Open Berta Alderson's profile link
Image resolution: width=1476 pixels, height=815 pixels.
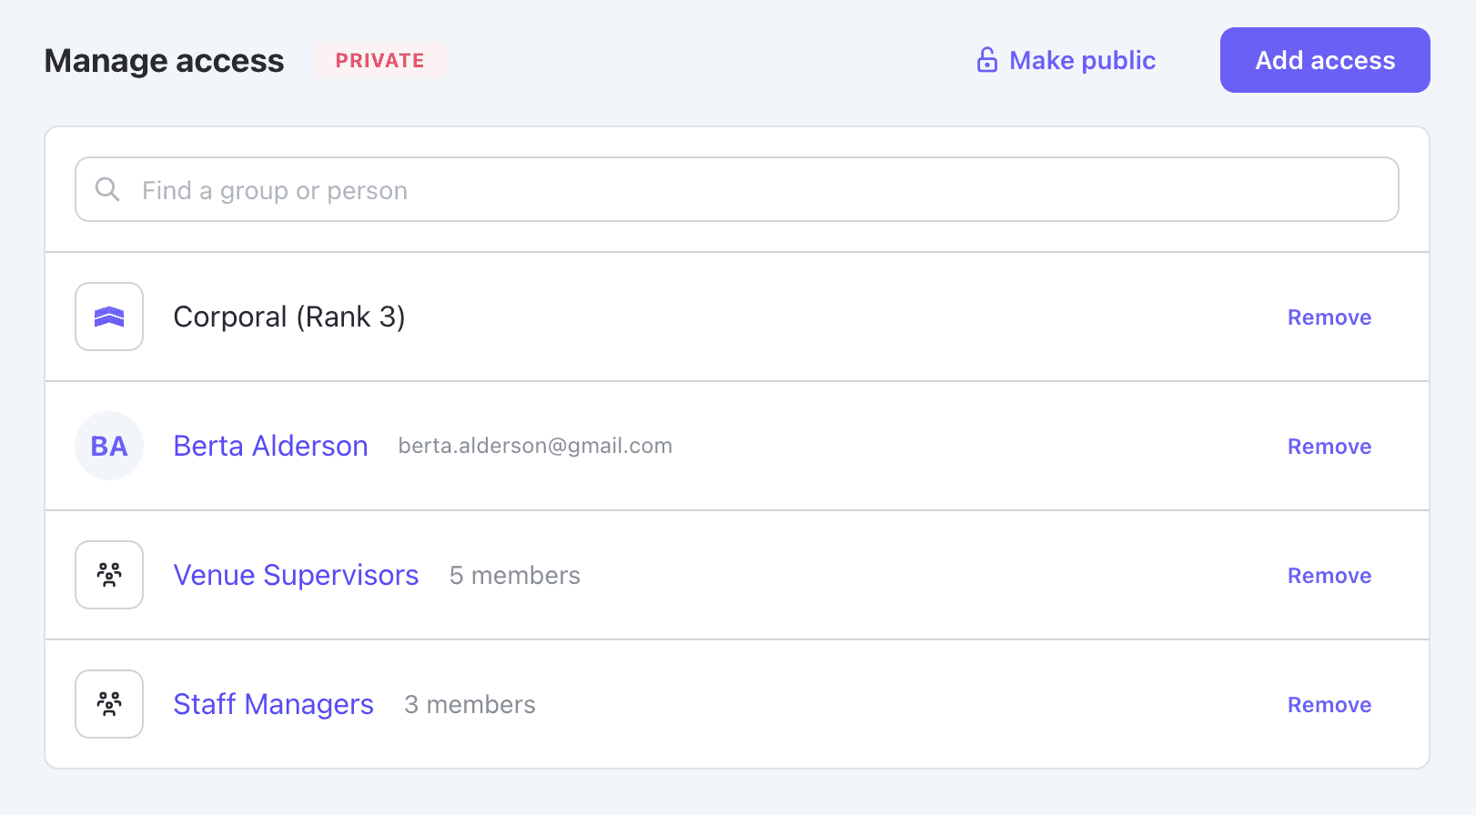270,446
